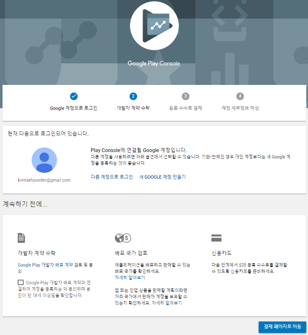The width and height of the screenshot is (308, 335).
Task: Click the blue account avatar icon
Action: pyautogui.click(x=44, y=160)
